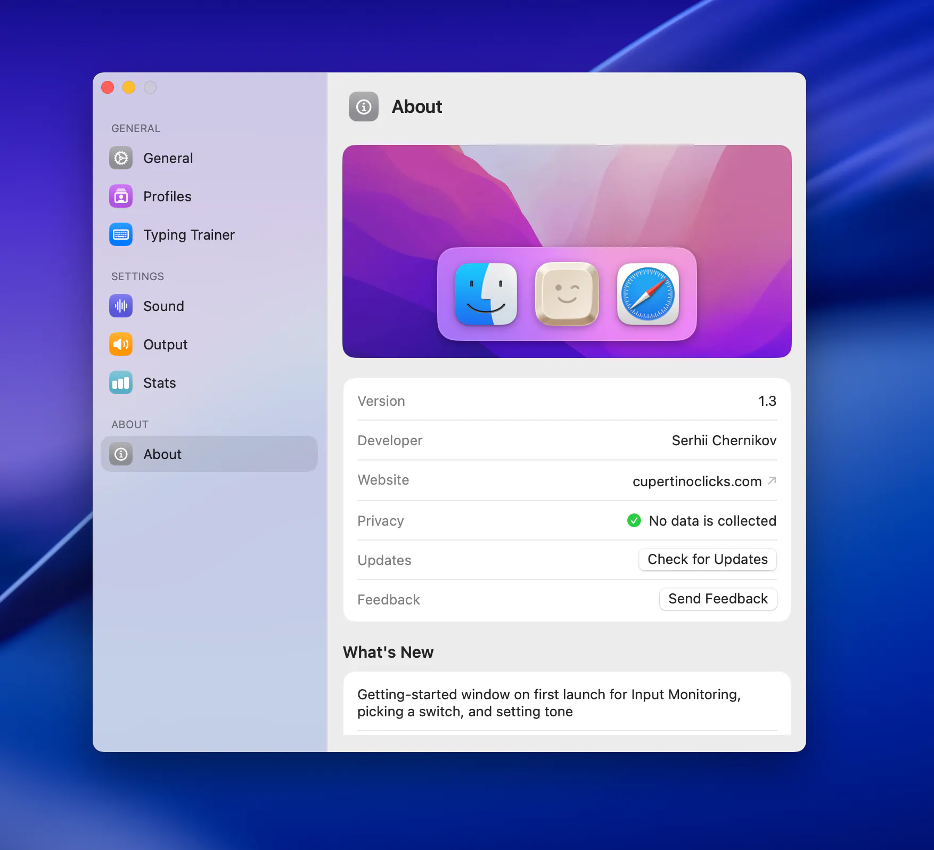Click the blue keyboard Typing Trainer icon
934x850 pixels.
(x=121, y=235)
